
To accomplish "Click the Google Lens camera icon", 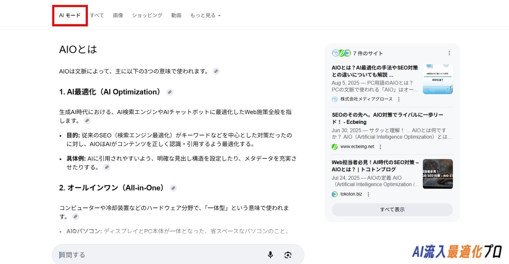I will tap(288, 255).
